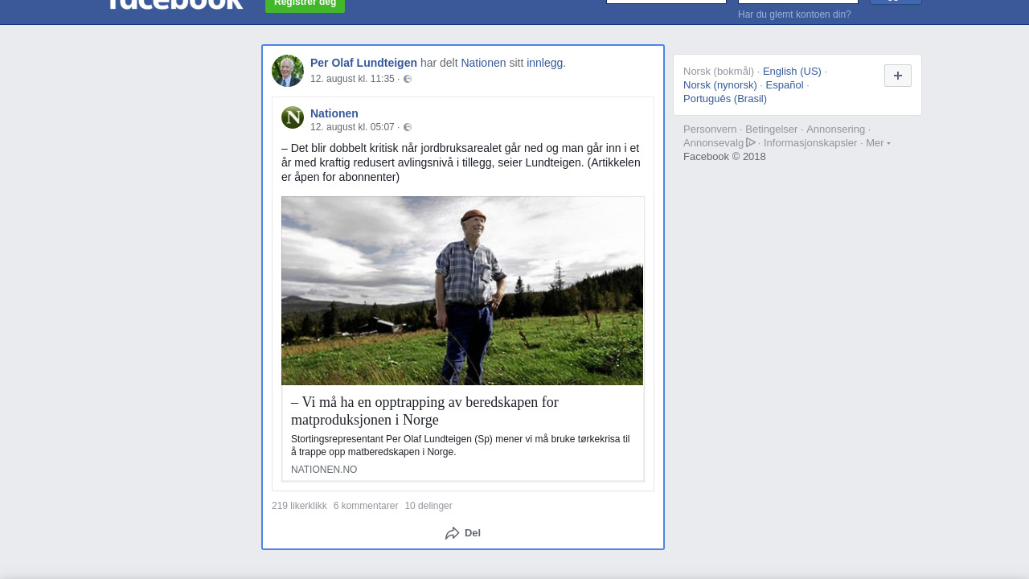This screenshot has height=579, width=1029.
Task: Click the plus button for more languages
Action: pos(898,76)
